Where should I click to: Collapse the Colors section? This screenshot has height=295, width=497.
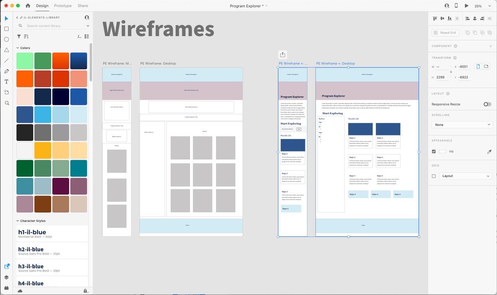point(18,48)
